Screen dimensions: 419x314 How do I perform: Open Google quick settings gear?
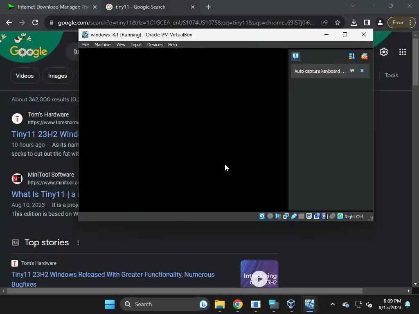384,52
